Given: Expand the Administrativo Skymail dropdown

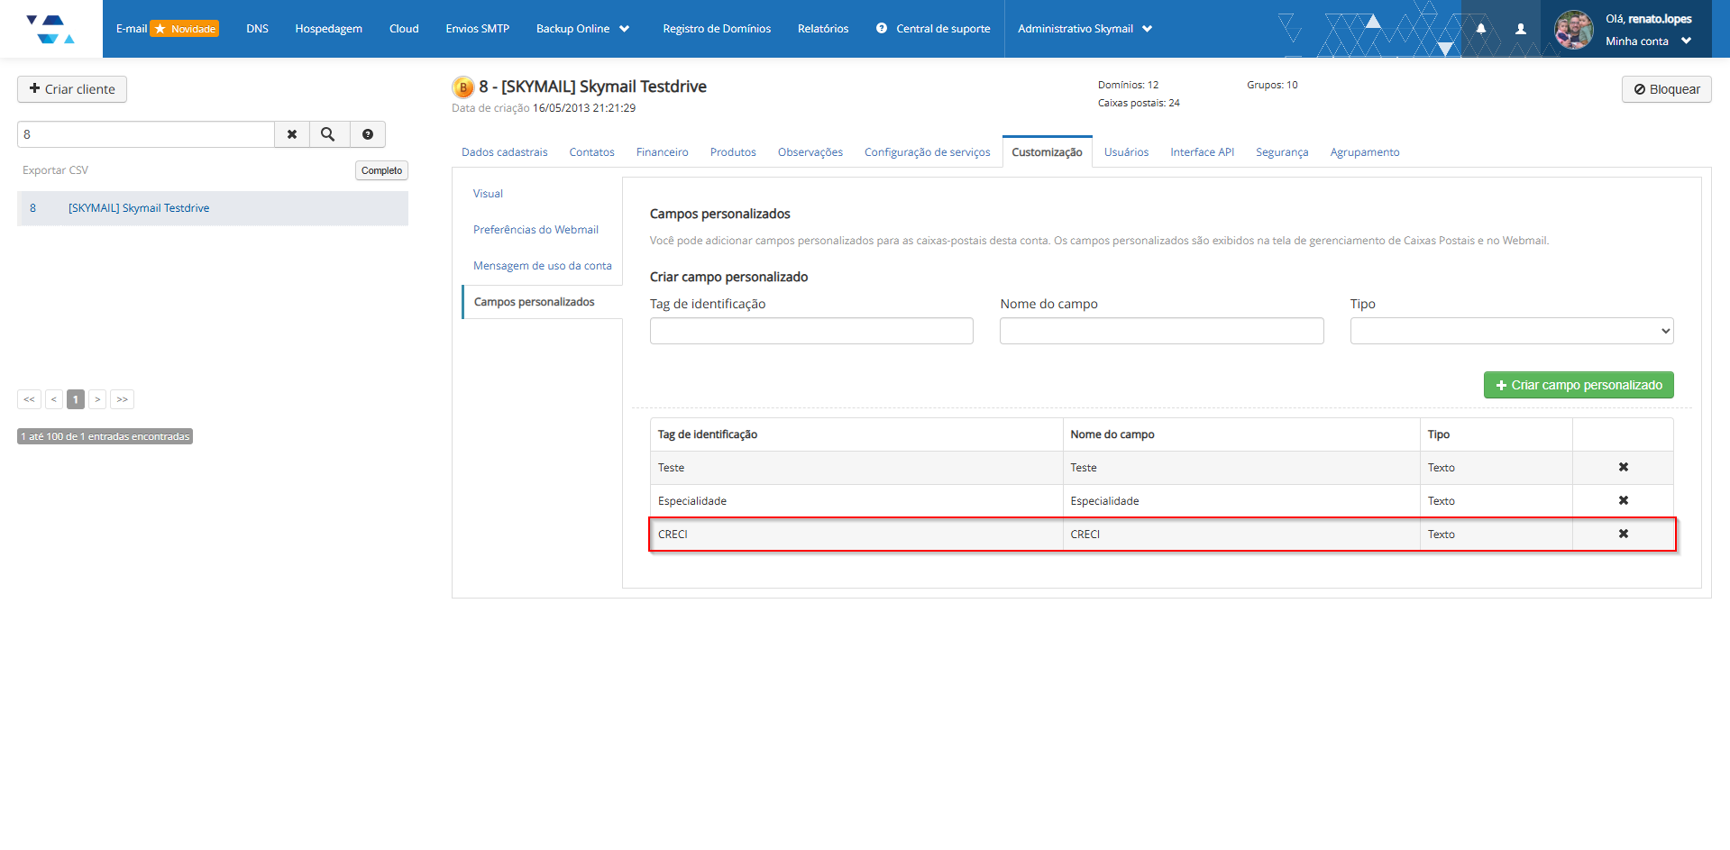Looking at the screenshot, I should coord(1085,29).
